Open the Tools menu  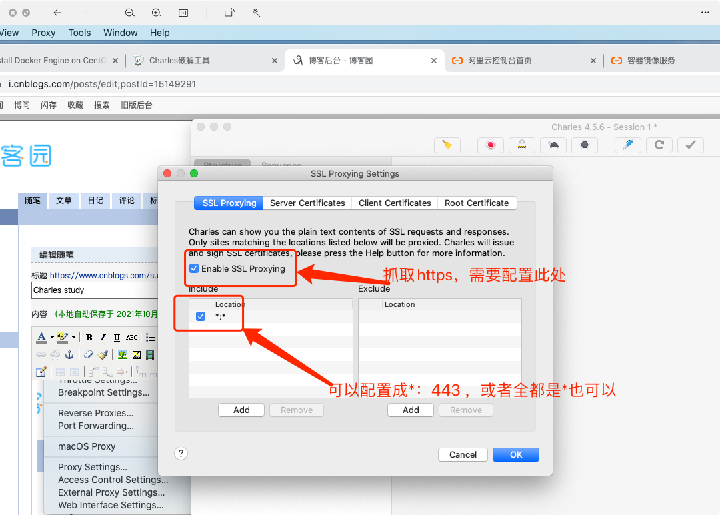(79, 33)
